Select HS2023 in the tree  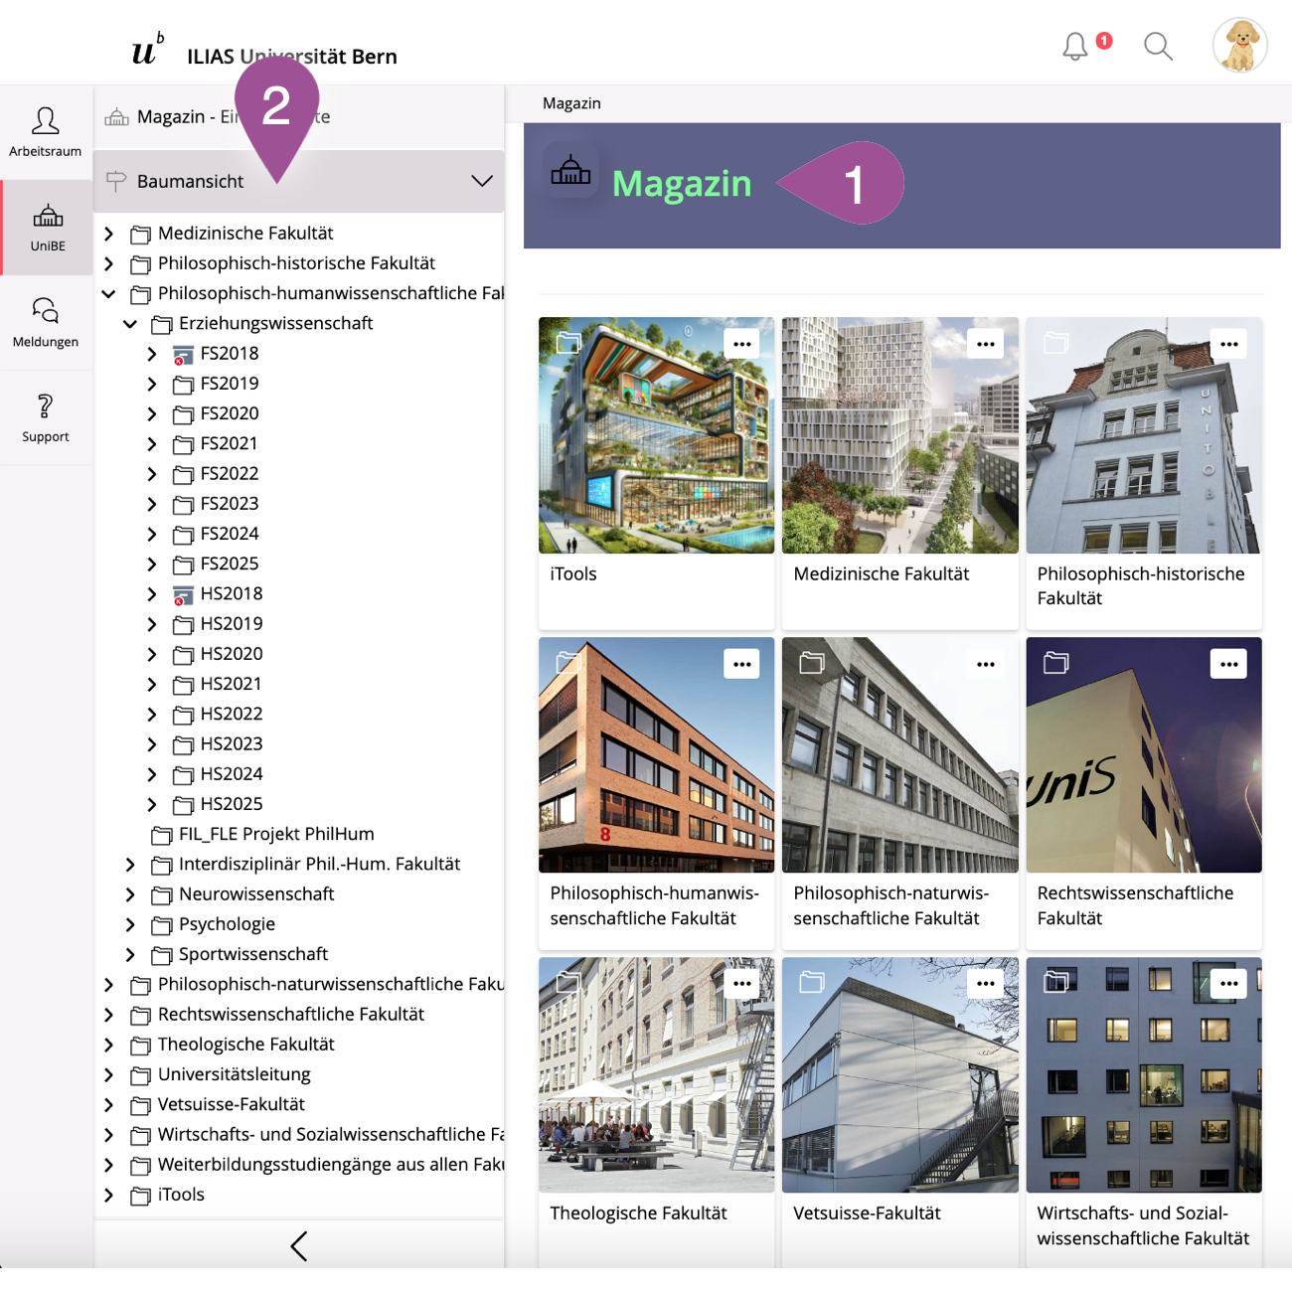point(232,744)
